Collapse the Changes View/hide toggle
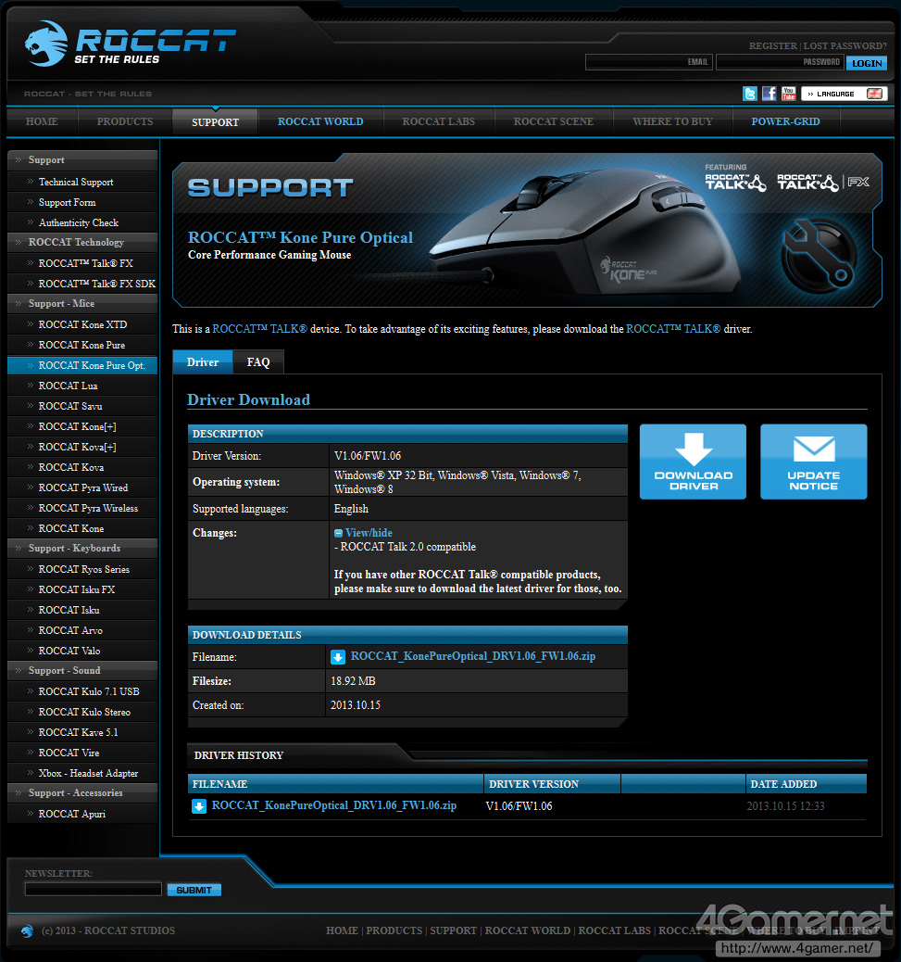Image resolution: width=901 pixels, height=962 pixels. [364, 533]
